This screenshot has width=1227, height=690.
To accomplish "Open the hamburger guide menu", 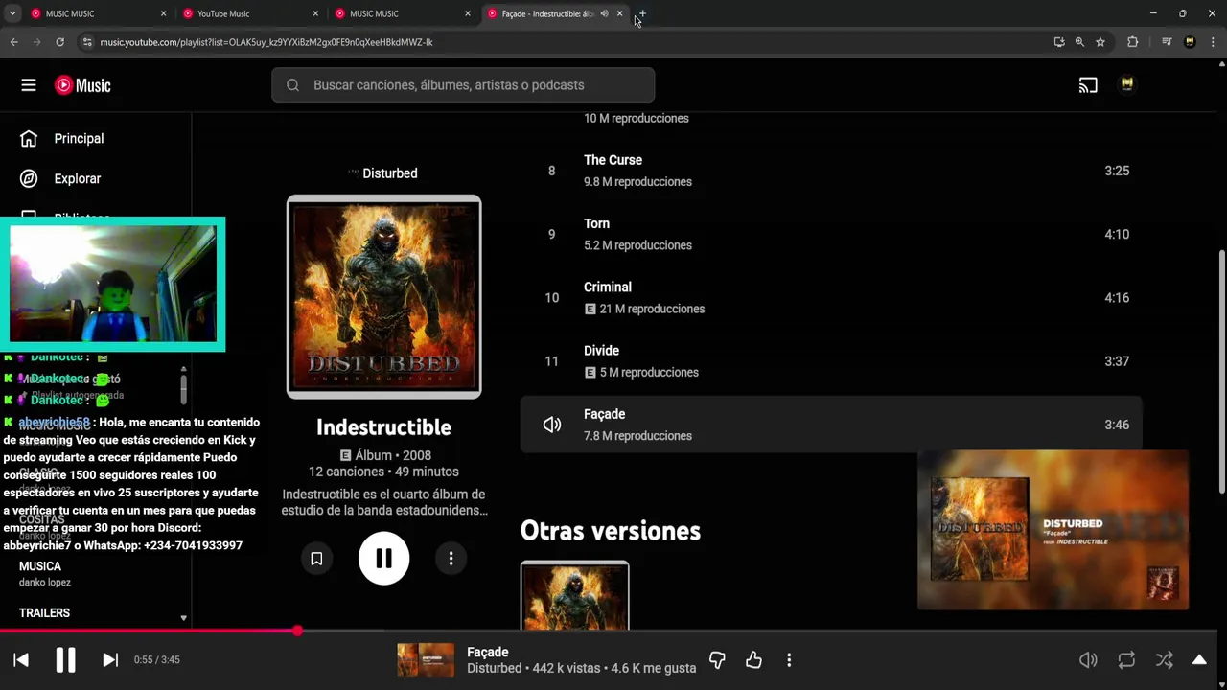I will click(x=29, y=85).
